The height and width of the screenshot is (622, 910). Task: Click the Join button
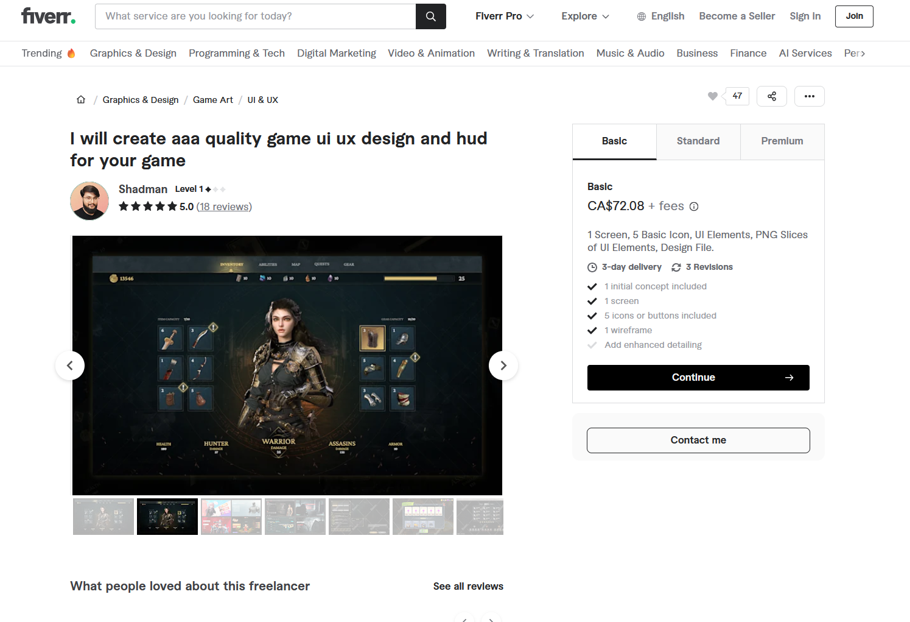click(x=854, y=16)
